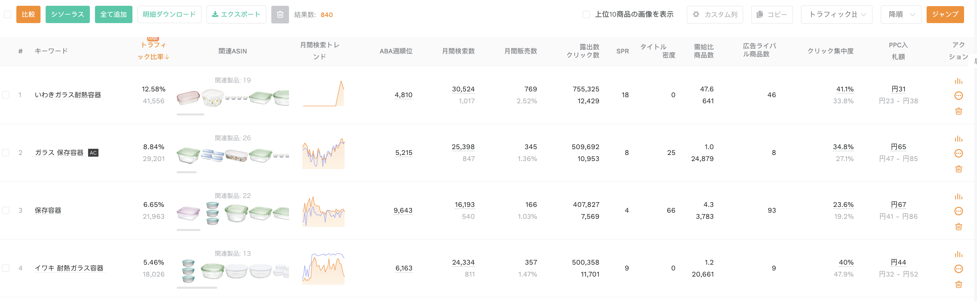Viewport: 977px width, 301px height.
Task: Open カスタム列 settings with gear icon
Action: (x=715, y=14)
